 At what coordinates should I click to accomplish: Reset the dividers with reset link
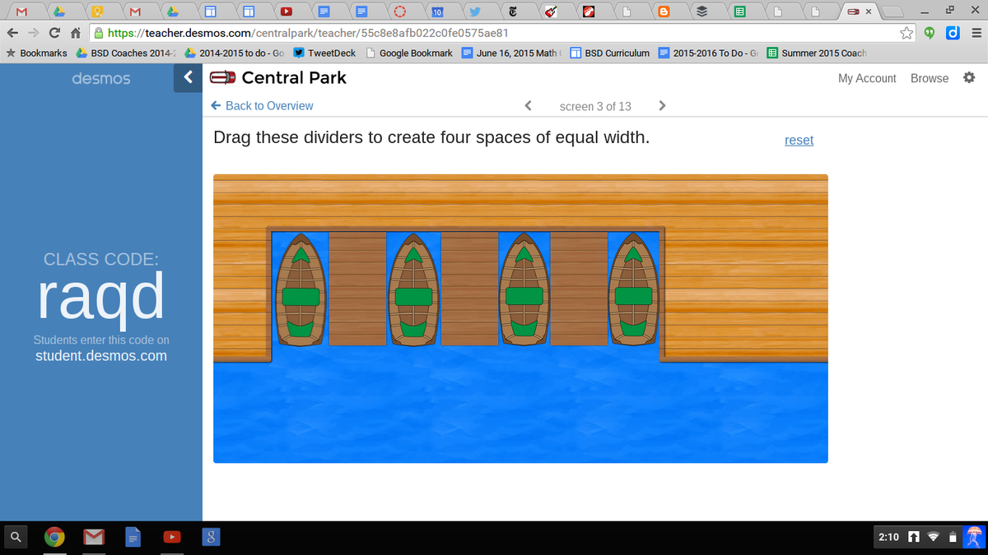tap(799, 140)
